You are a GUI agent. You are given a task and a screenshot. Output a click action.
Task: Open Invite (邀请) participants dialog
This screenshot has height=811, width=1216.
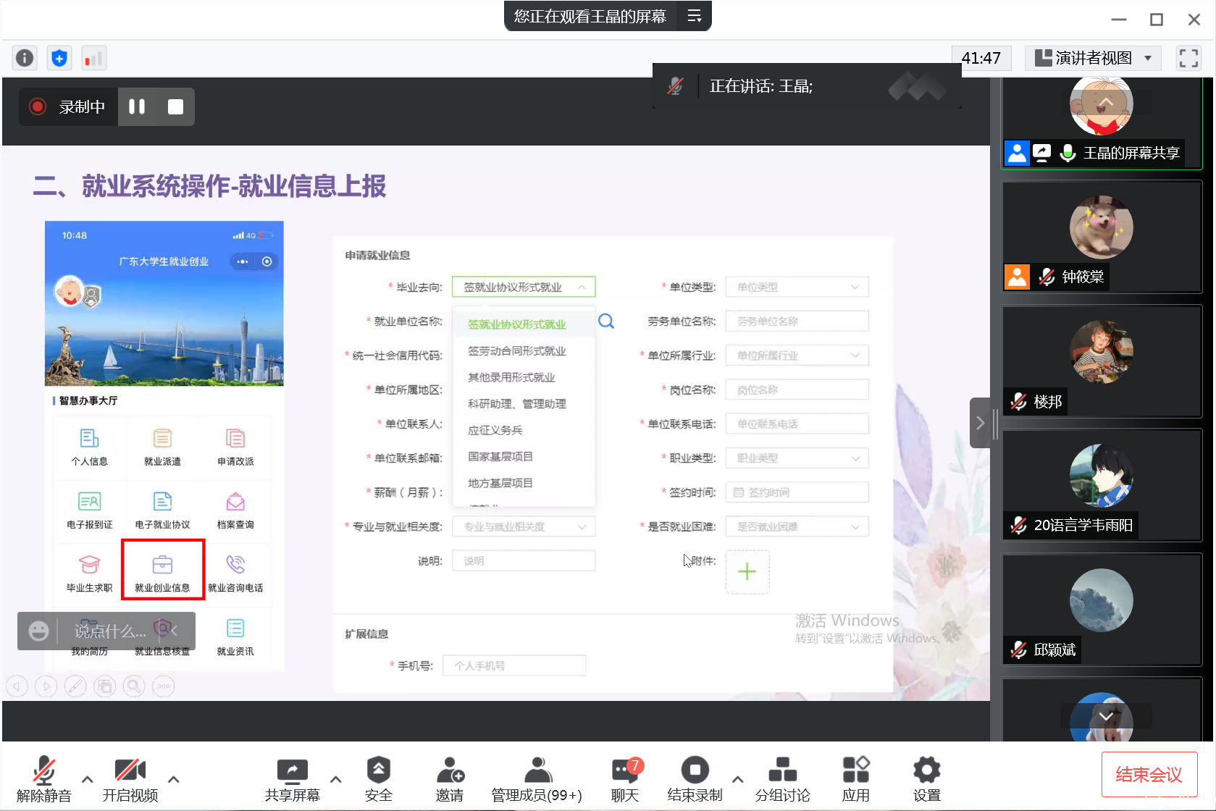449,779
